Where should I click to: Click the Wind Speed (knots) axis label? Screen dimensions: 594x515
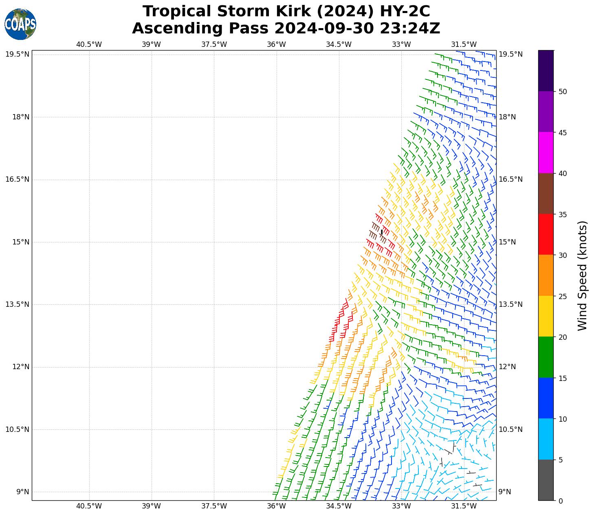pyautogui.click(x=583, y=275)
